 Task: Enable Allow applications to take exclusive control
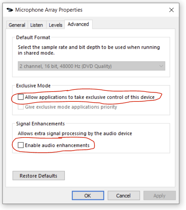point(21,97)
